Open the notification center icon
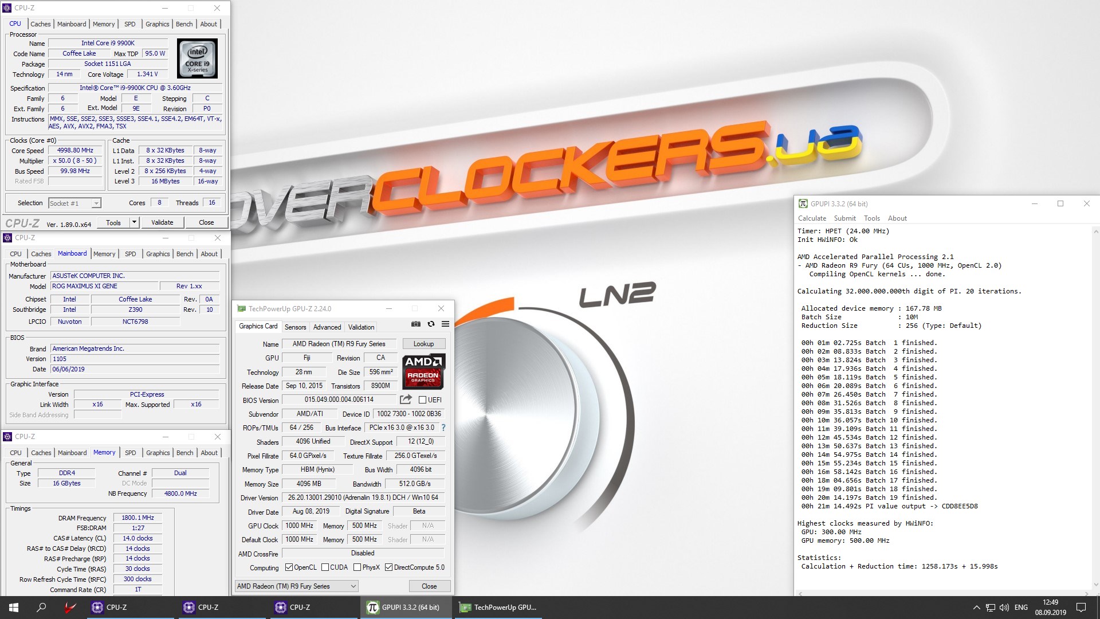1100x619 pixels. (x=1081, y=608)
